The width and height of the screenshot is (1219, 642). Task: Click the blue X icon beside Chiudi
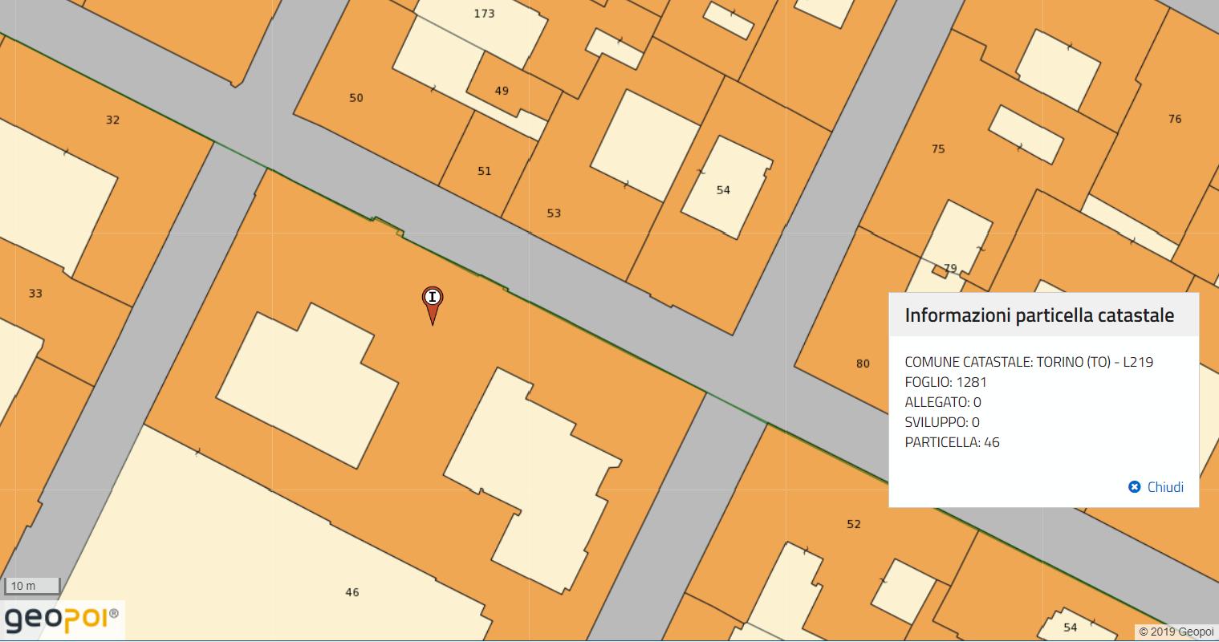(x=1134, y=487)
